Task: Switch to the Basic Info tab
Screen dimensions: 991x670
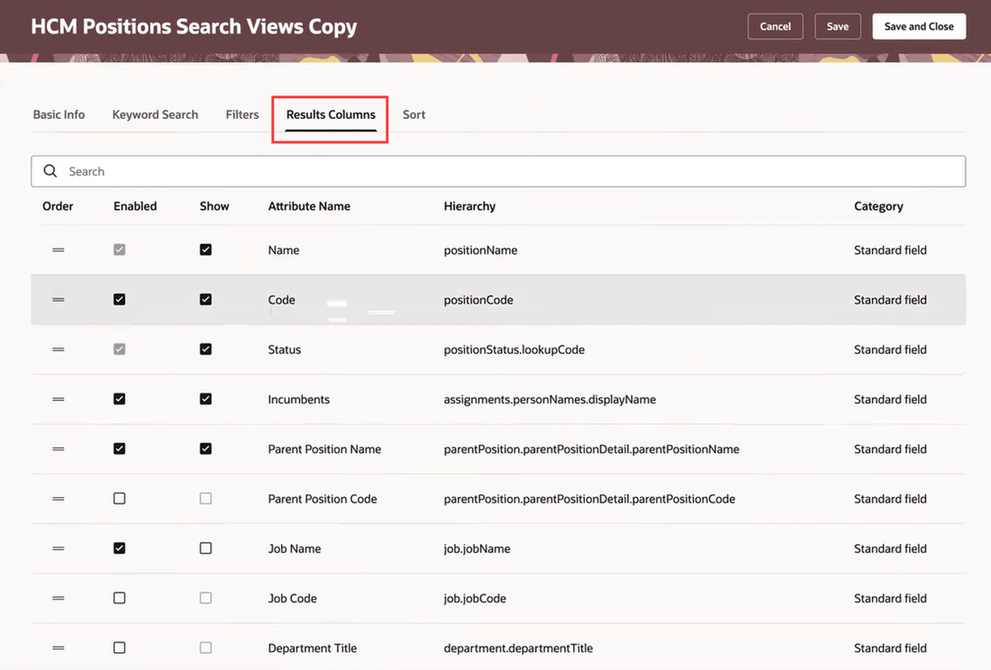Action: tap(59, 114)
